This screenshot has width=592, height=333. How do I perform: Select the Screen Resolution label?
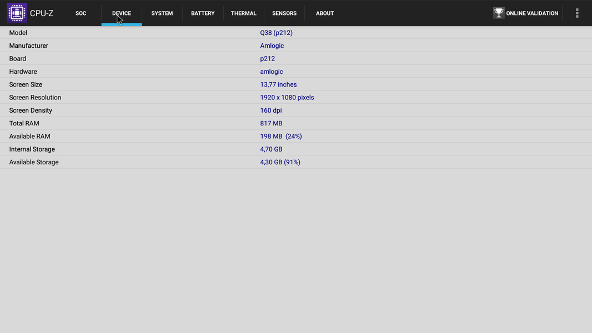pyautogui.click(x=35, y=97)
